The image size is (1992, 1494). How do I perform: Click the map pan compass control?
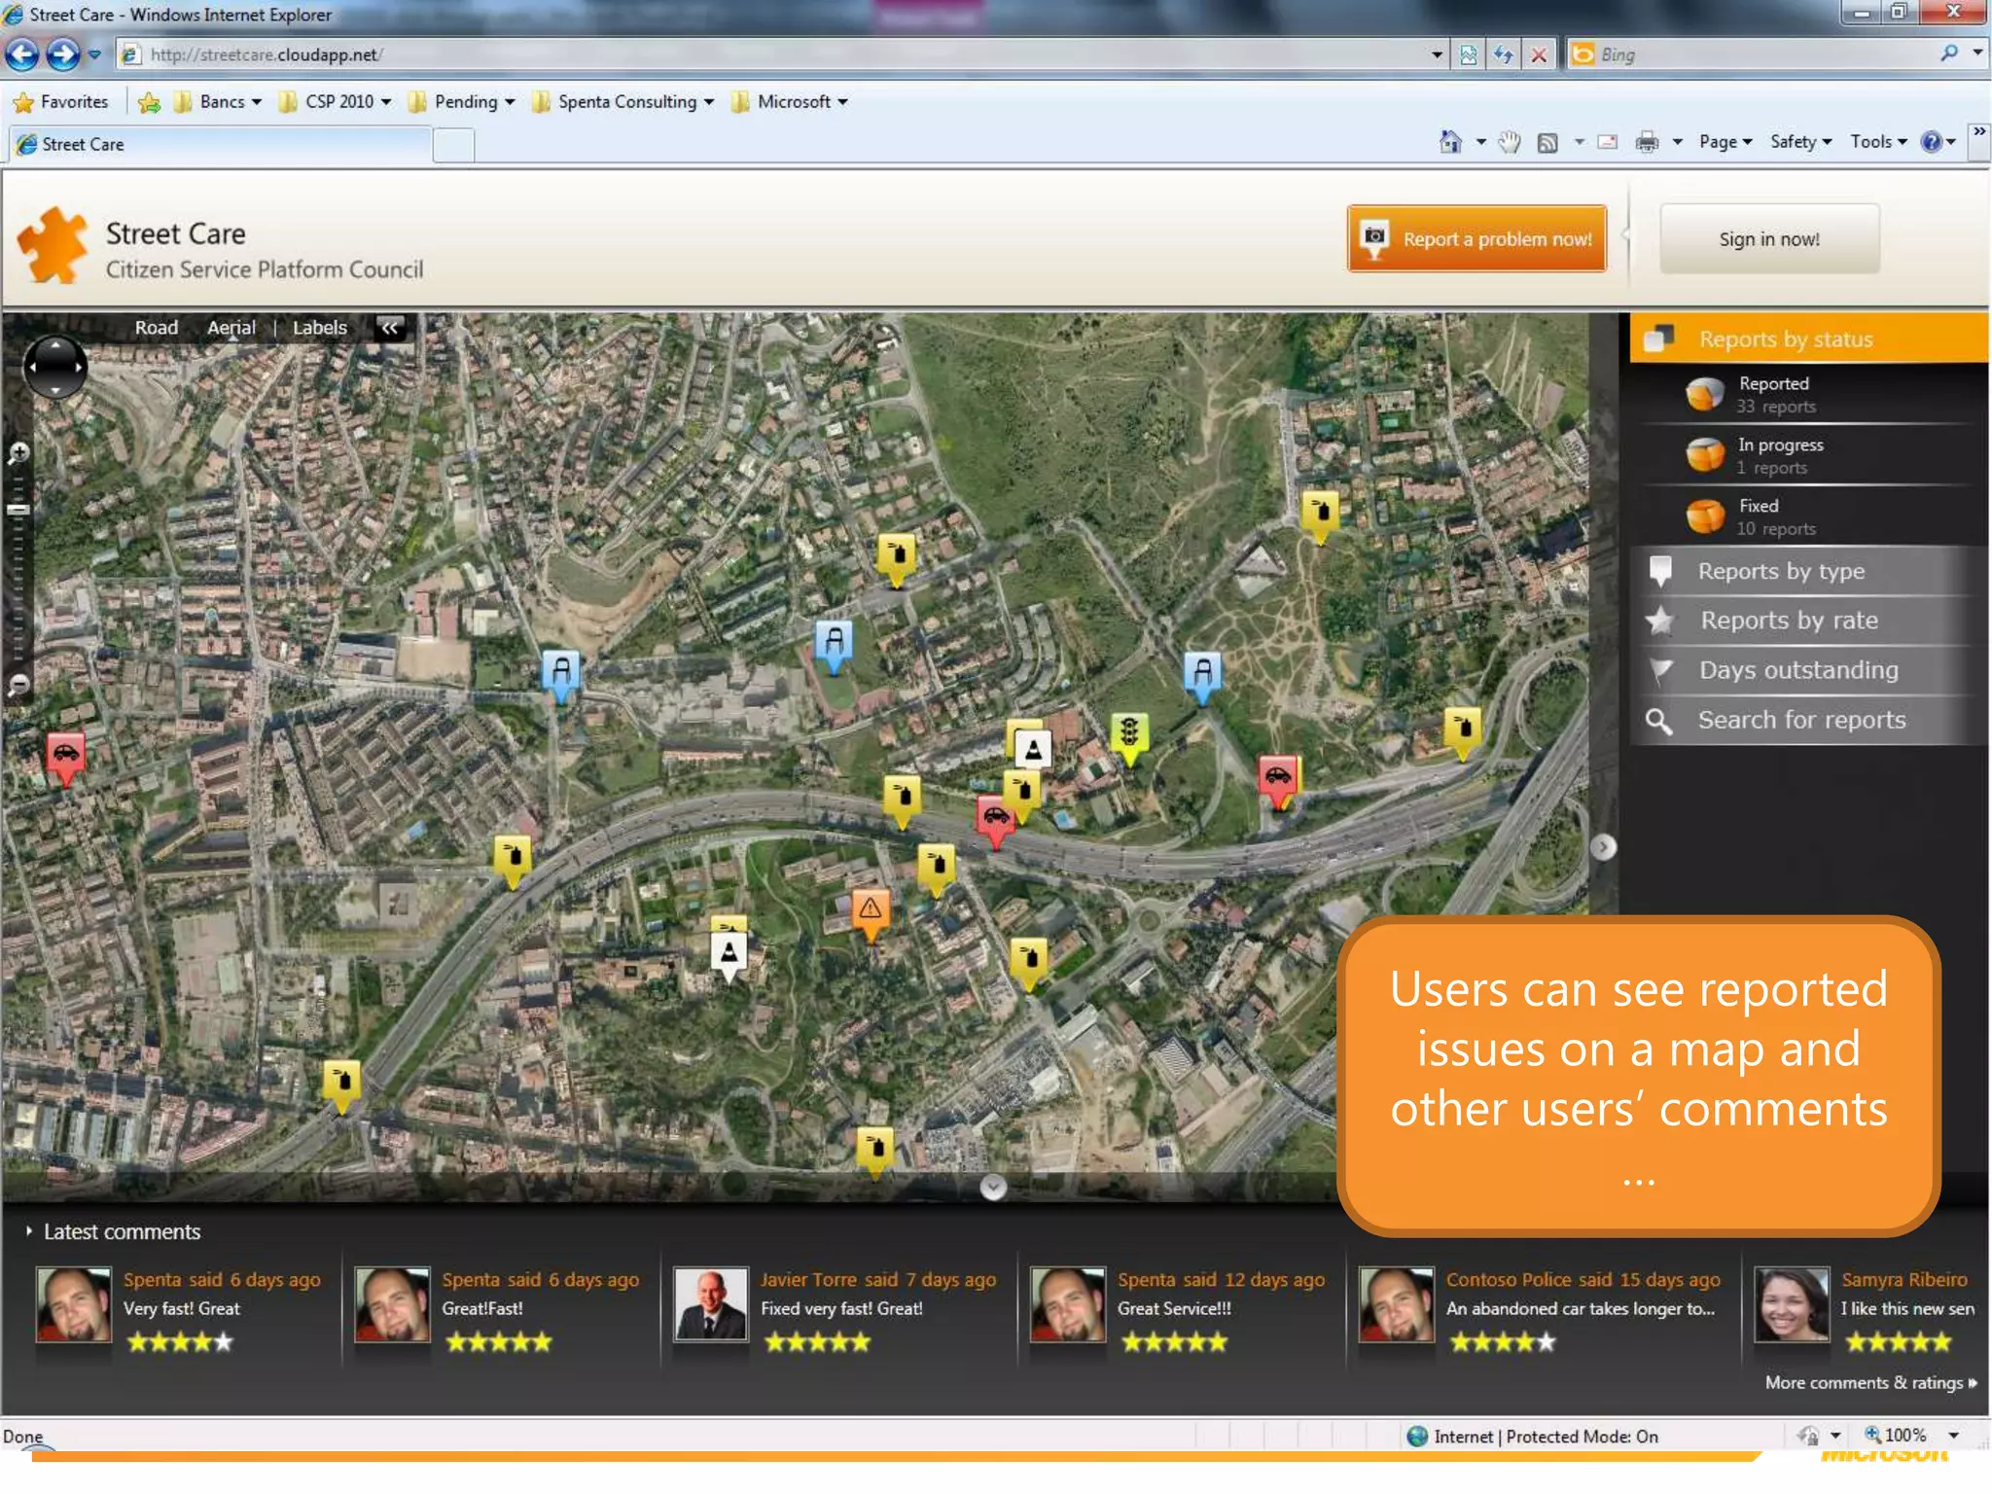[54, 367]
